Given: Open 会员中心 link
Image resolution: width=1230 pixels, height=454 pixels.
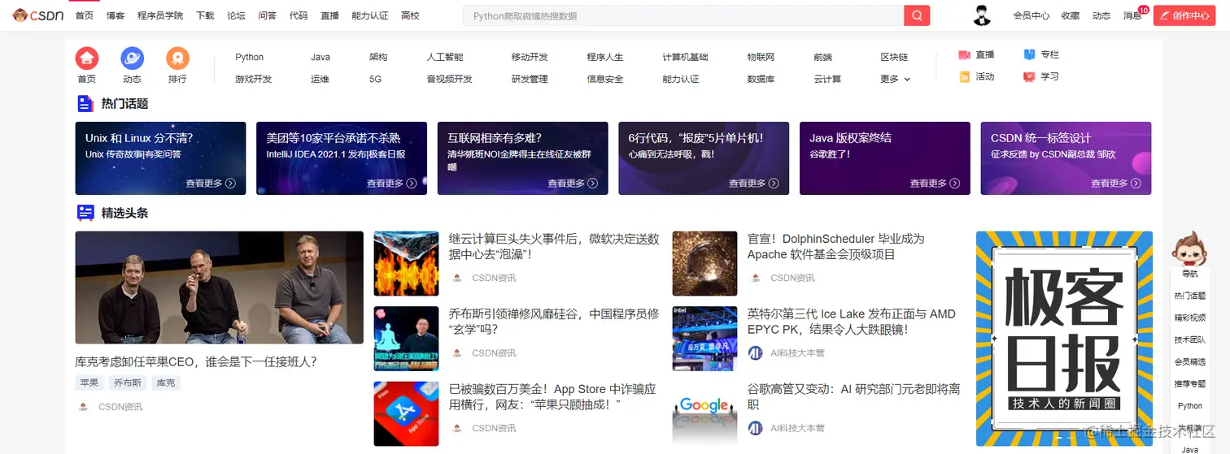Looking at the screenshot, I should pyautogui.click(x=1031, y=15).
